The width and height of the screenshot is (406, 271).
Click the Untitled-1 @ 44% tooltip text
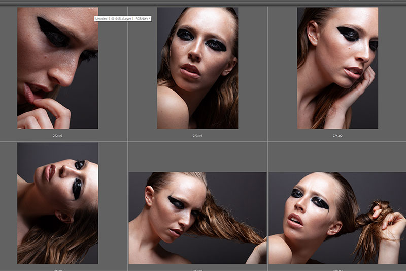click(123, 19)
